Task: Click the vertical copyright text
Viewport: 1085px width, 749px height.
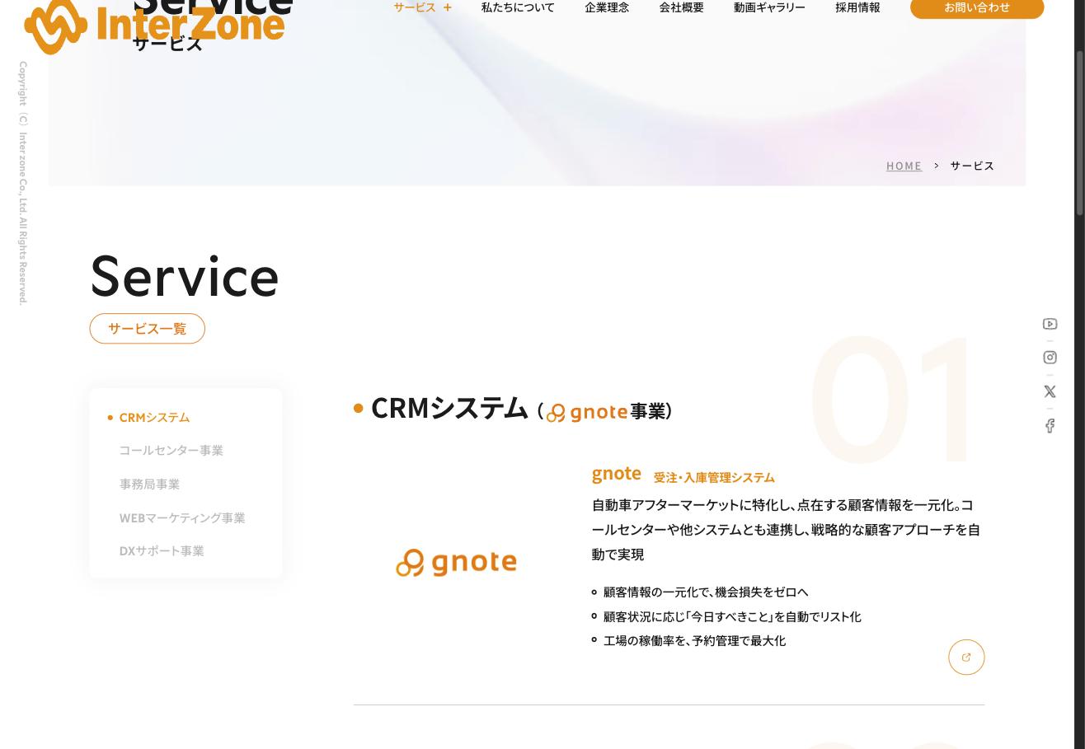Action: point(23,183)
